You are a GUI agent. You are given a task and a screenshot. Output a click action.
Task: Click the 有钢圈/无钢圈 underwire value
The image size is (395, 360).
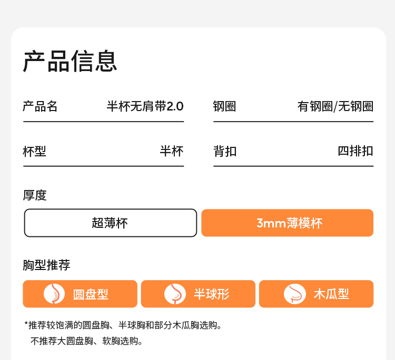(x=335, y=106)
